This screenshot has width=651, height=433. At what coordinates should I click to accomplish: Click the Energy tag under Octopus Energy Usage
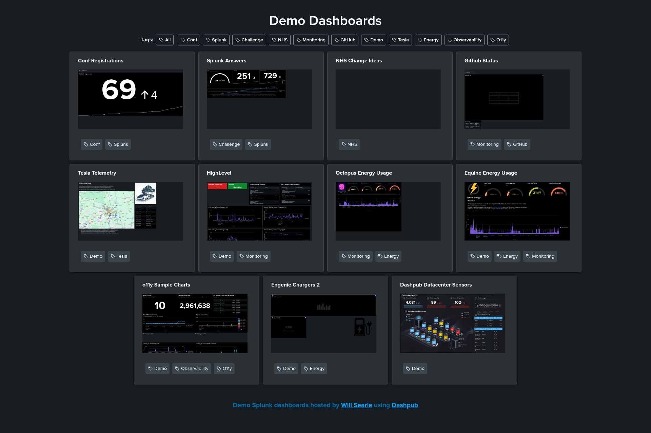pos(388,256)
